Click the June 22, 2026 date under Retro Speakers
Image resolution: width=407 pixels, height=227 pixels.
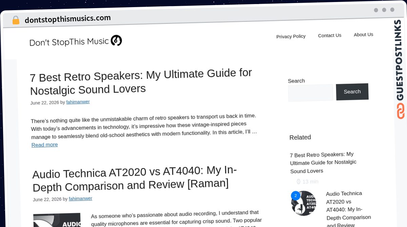click(x=45, y=103)
